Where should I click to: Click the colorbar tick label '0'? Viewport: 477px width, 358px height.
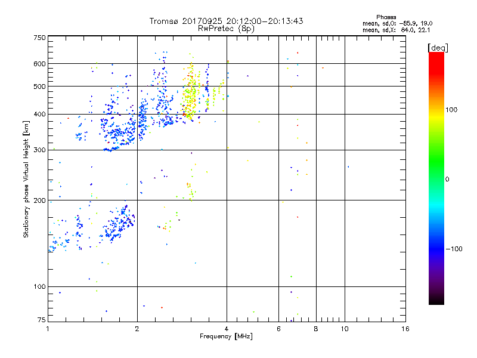tap(447, 180)
